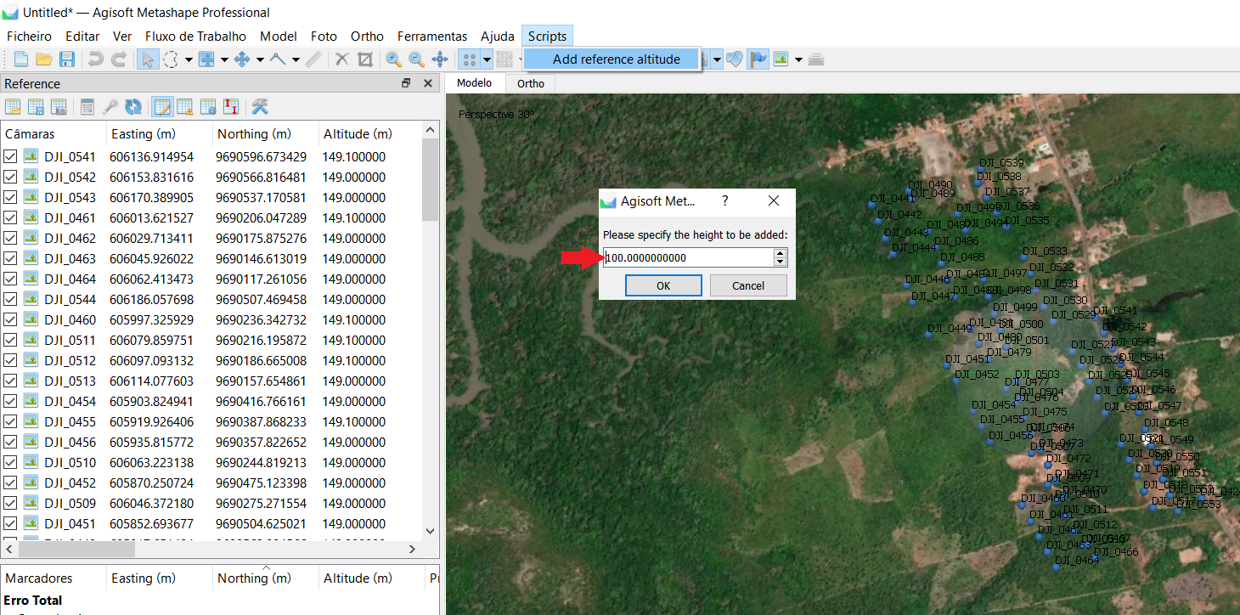The image size is (1240, 615).
Task: Increase height with the spinner up arrow
Action: point(781,253)
